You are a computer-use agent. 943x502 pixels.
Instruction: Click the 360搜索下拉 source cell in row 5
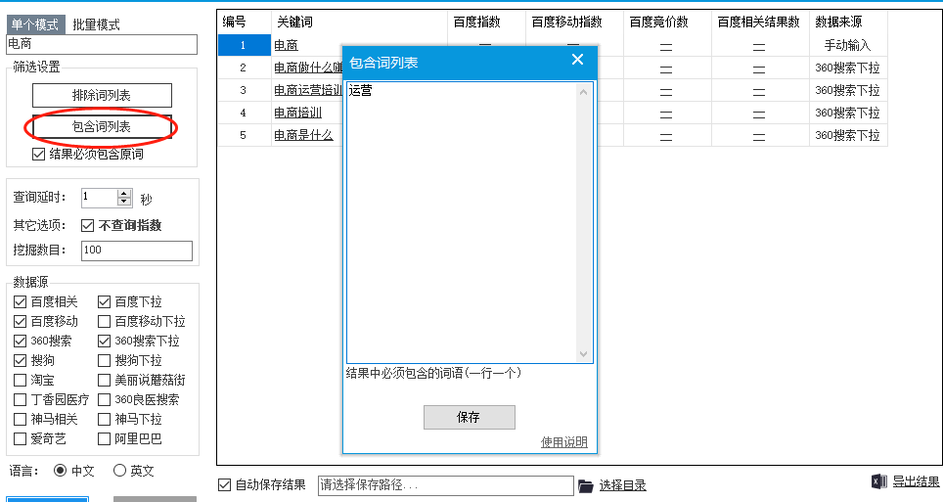(x=848, y=135)
